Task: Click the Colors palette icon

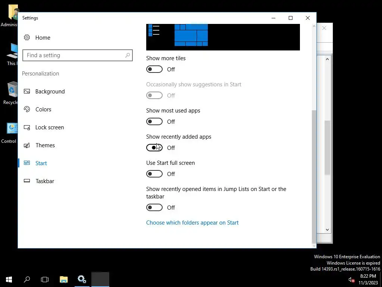Action: tap(27, 109)
